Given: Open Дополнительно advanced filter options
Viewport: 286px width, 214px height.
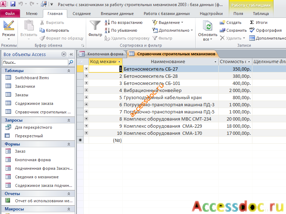Looking at the screenshot, I should tap(172, 30).
